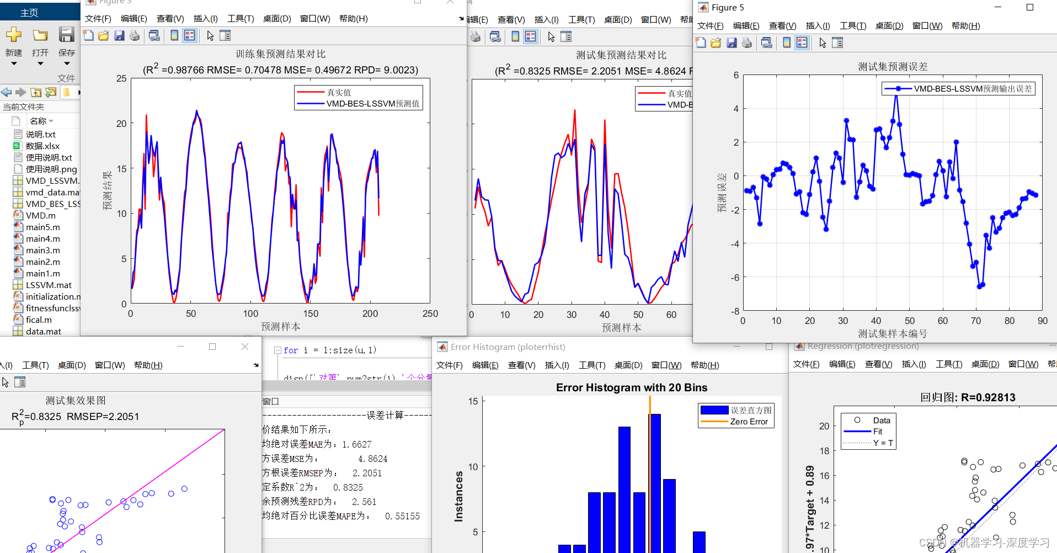Viewport: 1057px width, 553px height.
Task: Click Figure 5 title bar text
Action: pyautogui.click(x=728, y=7)
